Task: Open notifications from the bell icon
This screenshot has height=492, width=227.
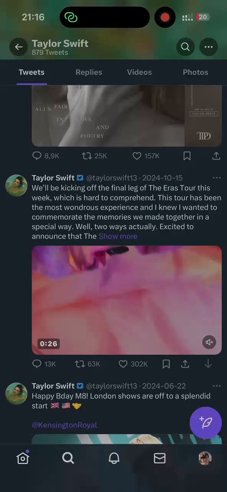Action: 114,458
